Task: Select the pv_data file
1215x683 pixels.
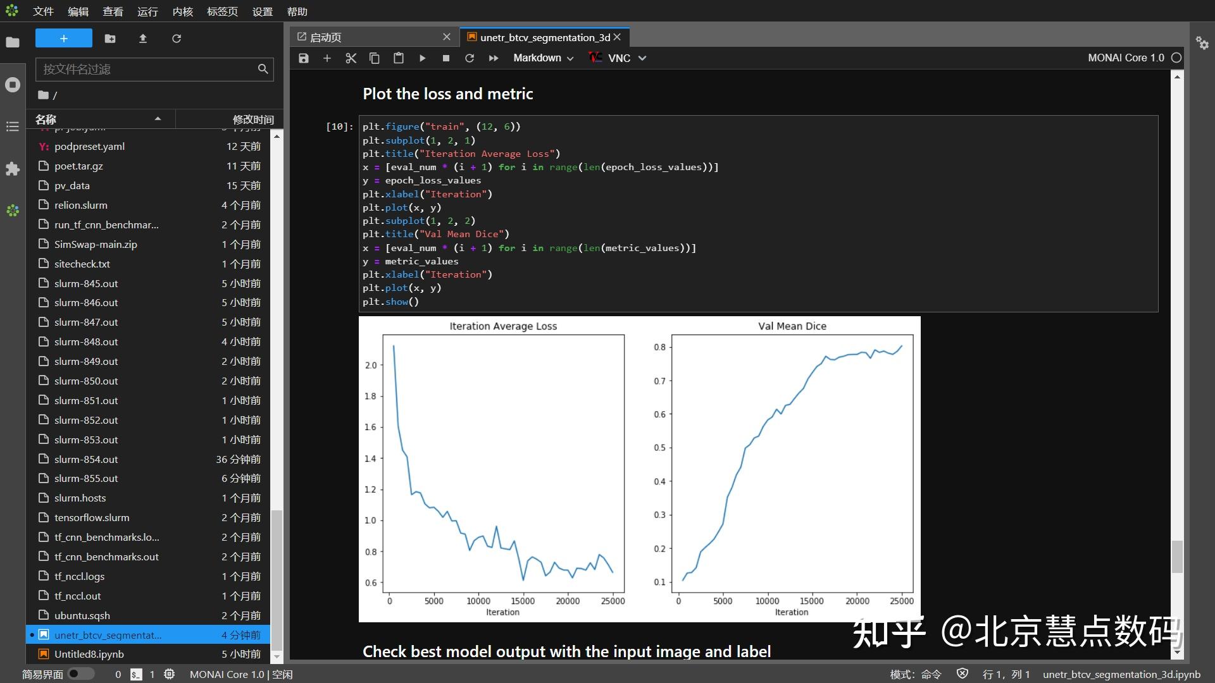Action: pyautogui.click(x=149, y=185)
